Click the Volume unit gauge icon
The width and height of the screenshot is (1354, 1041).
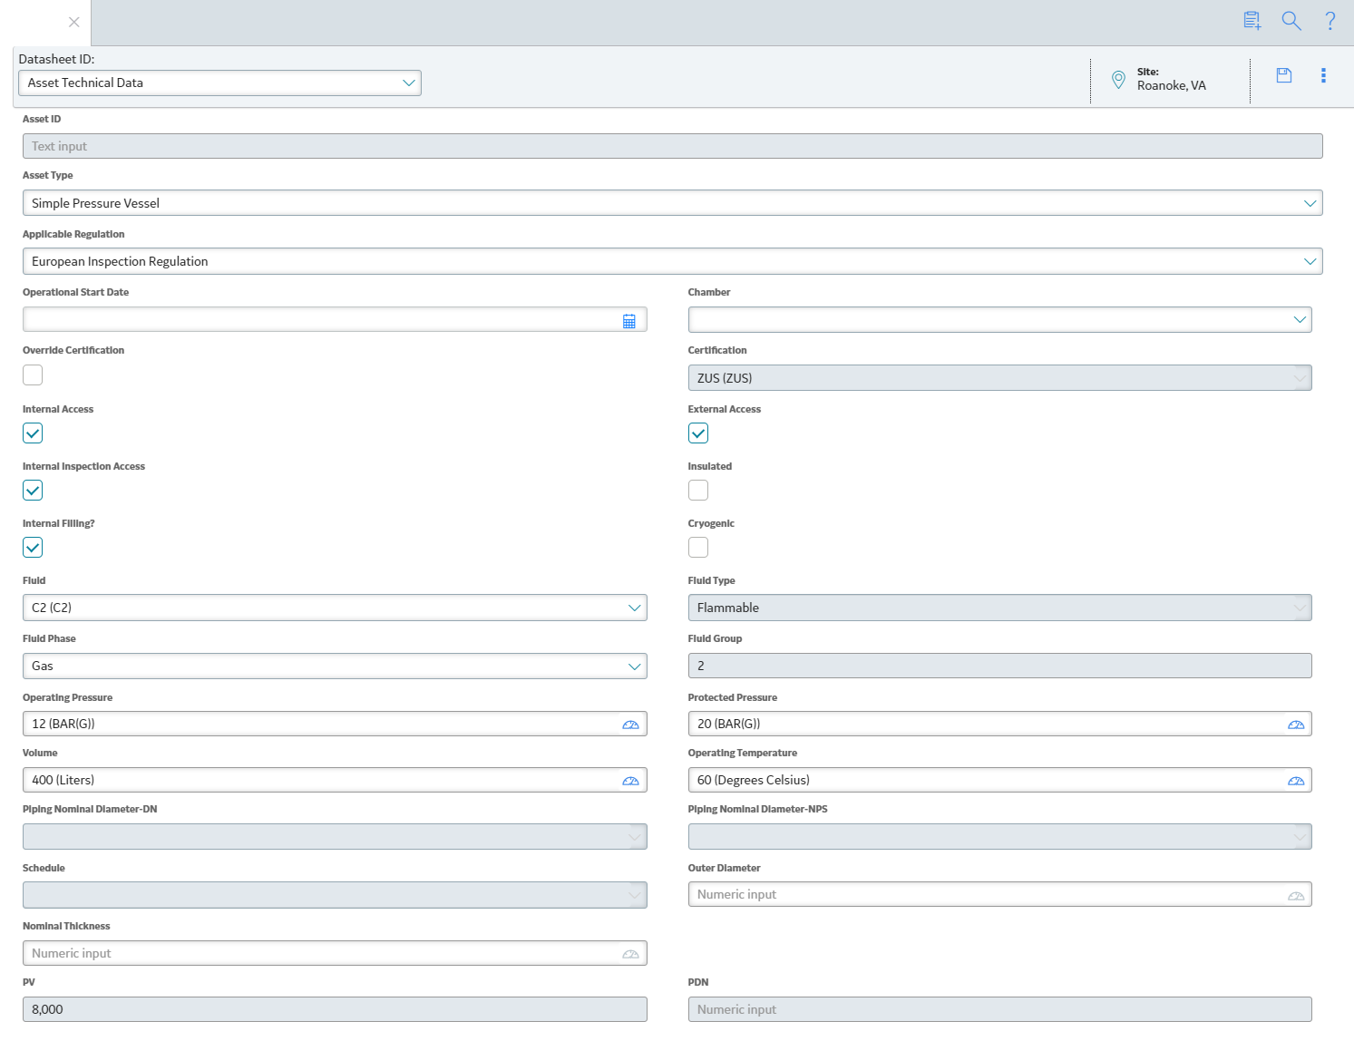pos(630,781)
